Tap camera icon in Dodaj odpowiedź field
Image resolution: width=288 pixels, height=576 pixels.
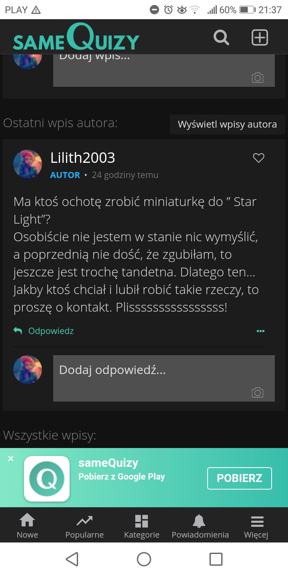pos(258,392)
